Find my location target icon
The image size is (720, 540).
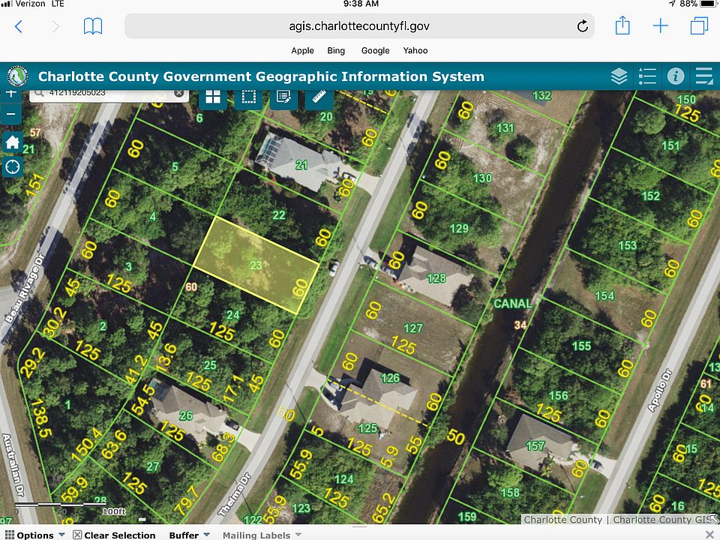click(x=13, y=166)
